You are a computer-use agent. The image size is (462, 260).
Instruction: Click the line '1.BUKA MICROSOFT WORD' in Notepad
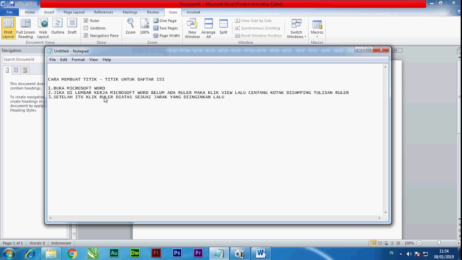[77, 88]
